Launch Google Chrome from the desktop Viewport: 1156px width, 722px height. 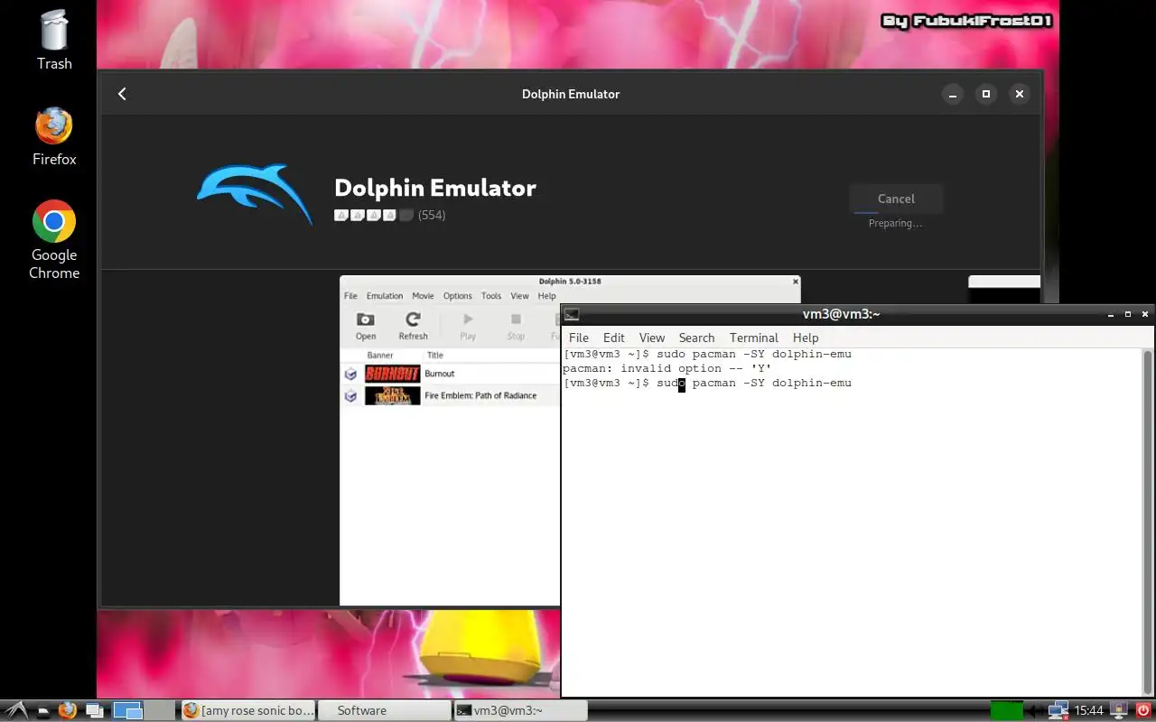pos(54,239)
